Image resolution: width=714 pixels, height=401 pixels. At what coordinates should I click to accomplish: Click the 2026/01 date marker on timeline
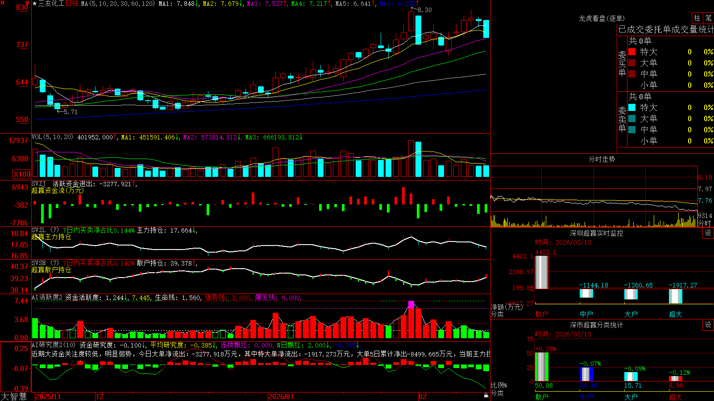(x=281, y=397)
